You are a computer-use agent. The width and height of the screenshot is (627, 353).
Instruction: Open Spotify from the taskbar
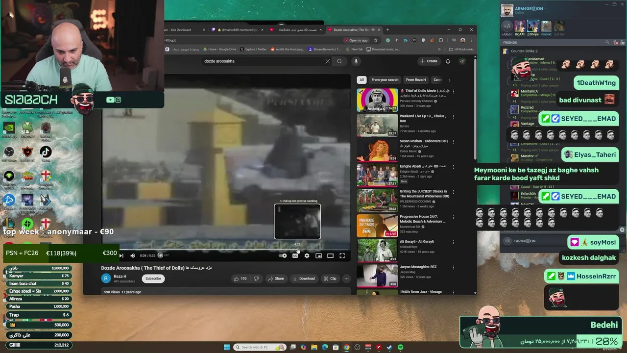tap(400, 347)
